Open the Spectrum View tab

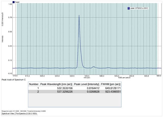[x=8, y=113]
